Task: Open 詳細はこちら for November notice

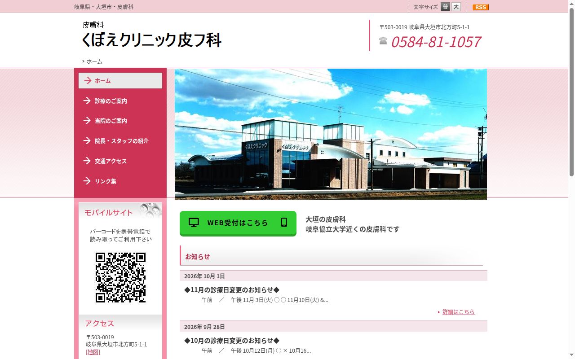Action: (458, 312)
